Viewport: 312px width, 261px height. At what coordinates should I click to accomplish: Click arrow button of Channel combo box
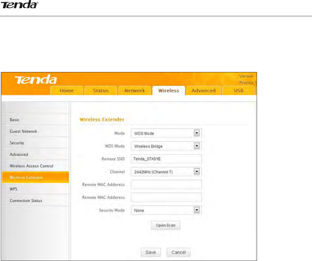(x=197, y=172)
